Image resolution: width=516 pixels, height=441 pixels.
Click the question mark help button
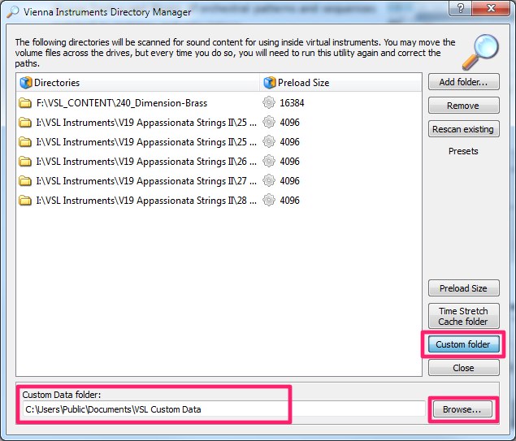click(460, 8)
